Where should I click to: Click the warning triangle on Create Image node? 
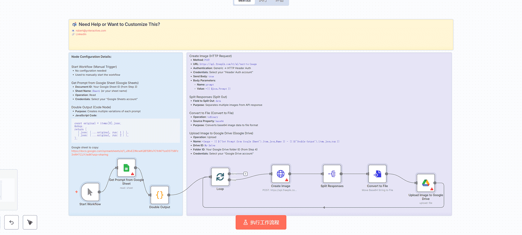286,180
